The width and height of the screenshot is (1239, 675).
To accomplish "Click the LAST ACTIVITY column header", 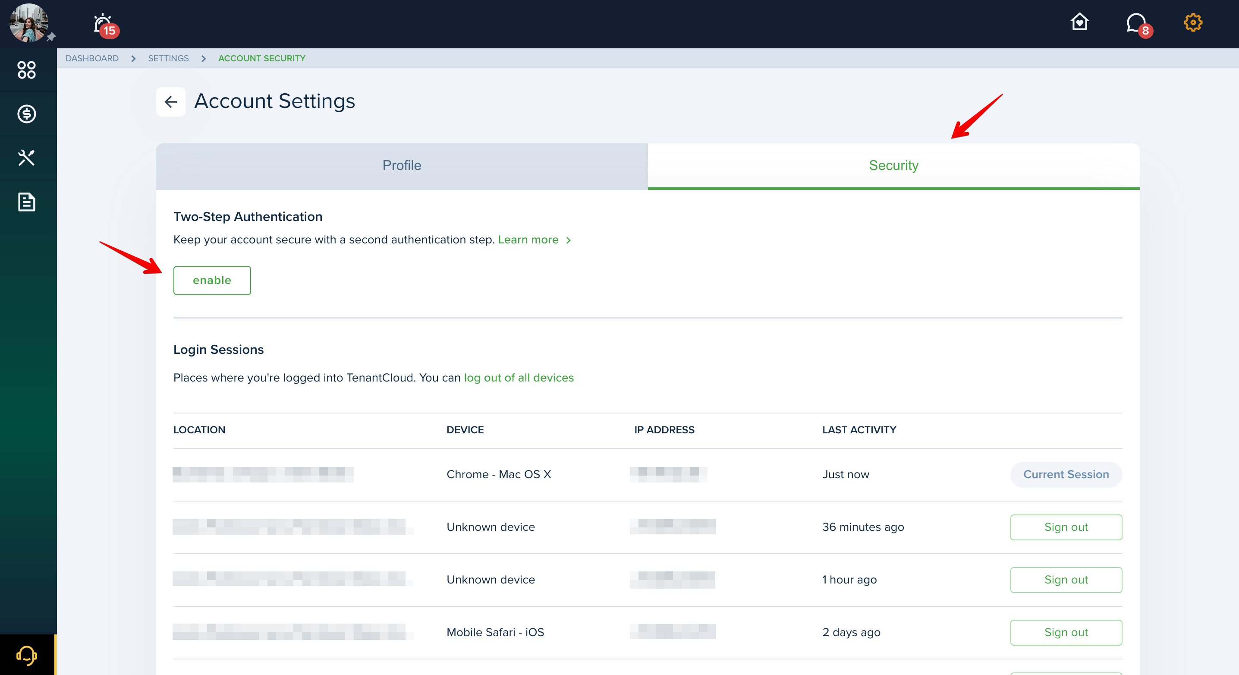I will [x=859, y=430].
